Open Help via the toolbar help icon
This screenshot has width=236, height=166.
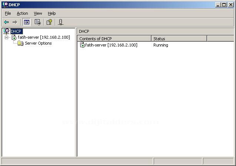click(x=49, y=22)
